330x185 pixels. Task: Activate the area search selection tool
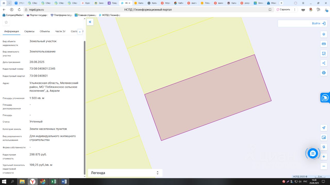324,53
